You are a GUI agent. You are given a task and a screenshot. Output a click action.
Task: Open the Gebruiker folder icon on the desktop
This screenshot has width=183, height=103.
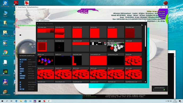pyautogui.click(x=5, y=23)
